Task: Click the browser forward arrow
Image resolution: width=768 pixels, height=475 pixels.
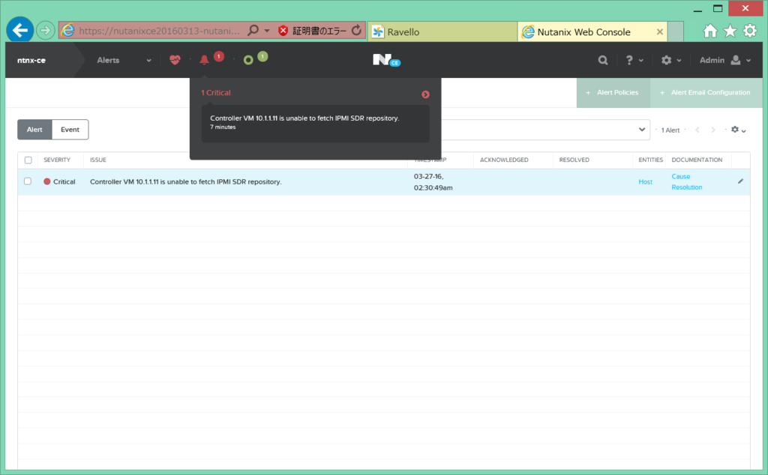Action: click(45, 30)
